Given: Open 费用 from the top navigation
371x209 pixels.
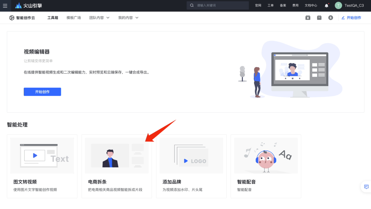Looking at the screenshot, I should pos(295,5).
